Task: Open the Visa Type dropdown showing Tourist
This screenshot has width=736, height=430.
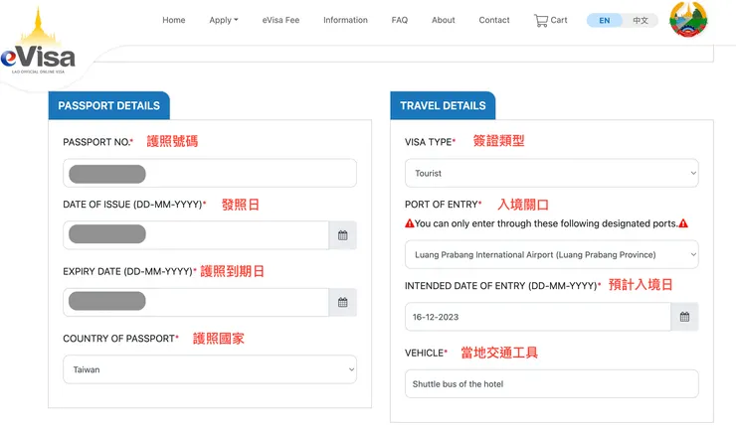Action: click(x=552, y=174)
